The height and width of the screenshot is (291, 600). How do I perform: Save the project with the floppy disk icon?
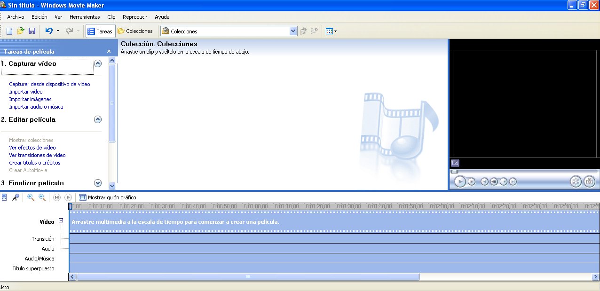(x=32, y=31)
